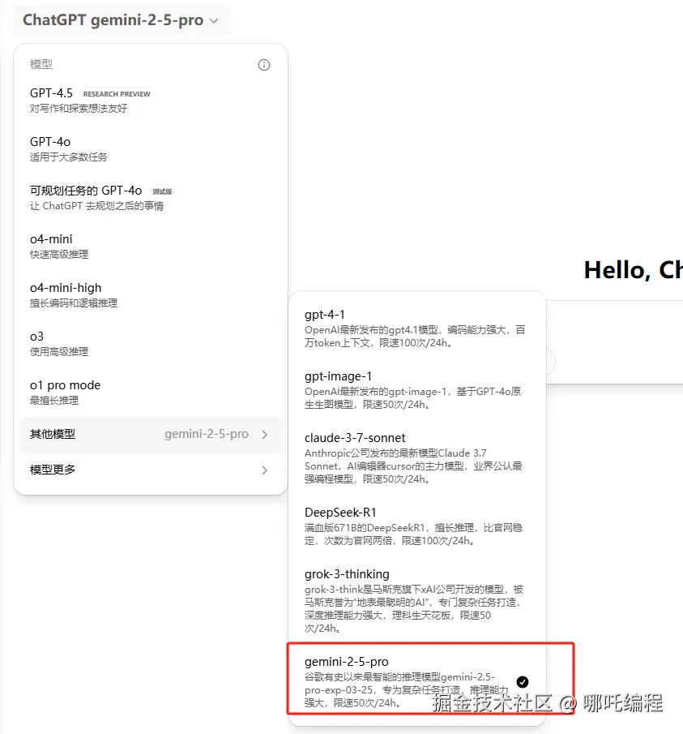Click the message input box
This screenshot has height=734, width=683.
(615, 342)
